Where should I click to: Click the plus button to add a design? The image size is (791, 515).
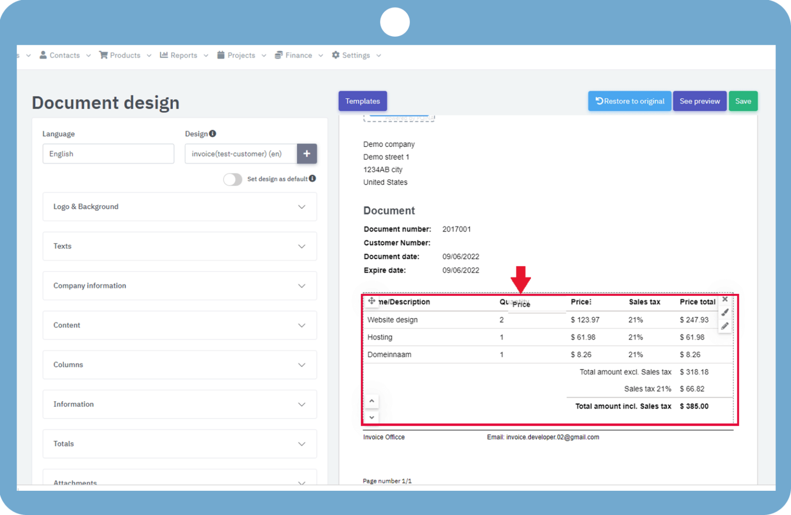(307, 154)
